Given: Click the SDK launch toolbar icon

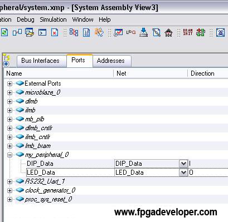Looking at the screenshot, I should (168, 32).
